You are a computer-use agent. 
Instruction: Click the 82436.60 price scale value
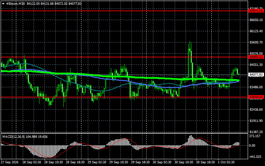click(256, 110)
